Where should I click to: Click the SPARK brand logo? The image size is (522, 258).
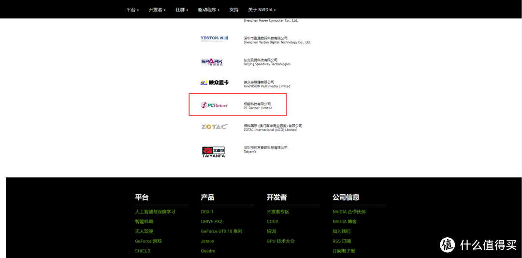pos(212,62)
